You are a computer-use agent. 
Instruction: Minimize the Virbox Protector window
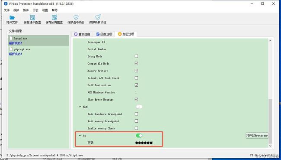click(x=252, y=3)
